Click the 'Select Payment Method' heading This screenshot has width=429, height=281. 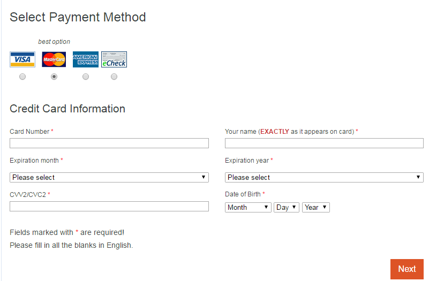[x=78, y=17]
